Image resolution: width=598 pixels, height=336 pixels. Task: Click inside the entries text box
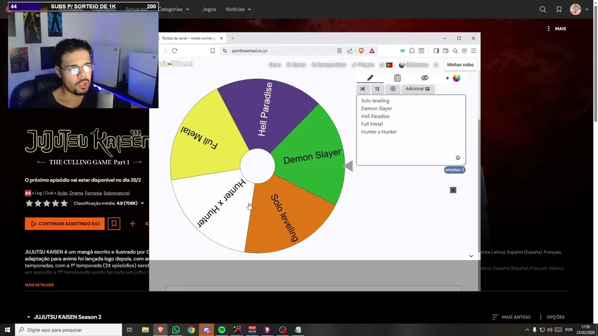tap(411, 130)
